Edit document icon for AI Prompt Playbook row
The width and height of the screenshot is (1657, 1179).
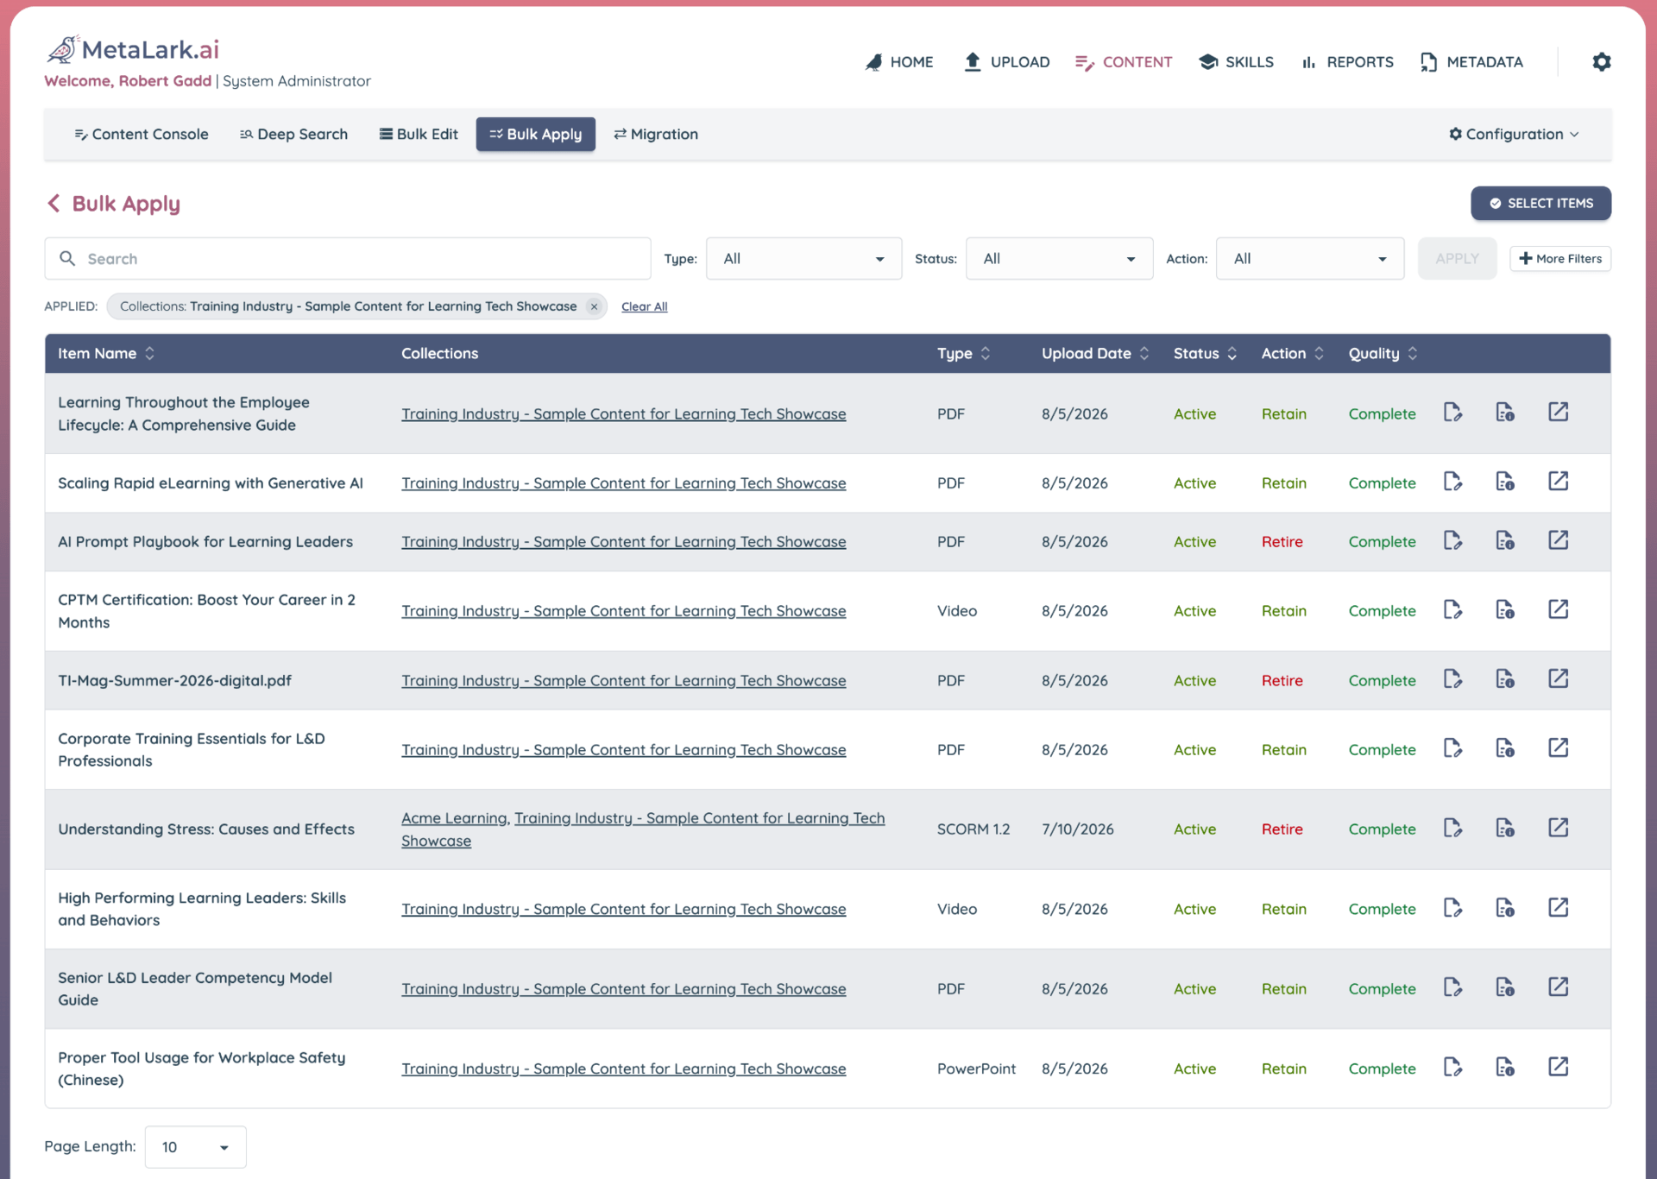pyautogui.click(x=1453, y=540)
